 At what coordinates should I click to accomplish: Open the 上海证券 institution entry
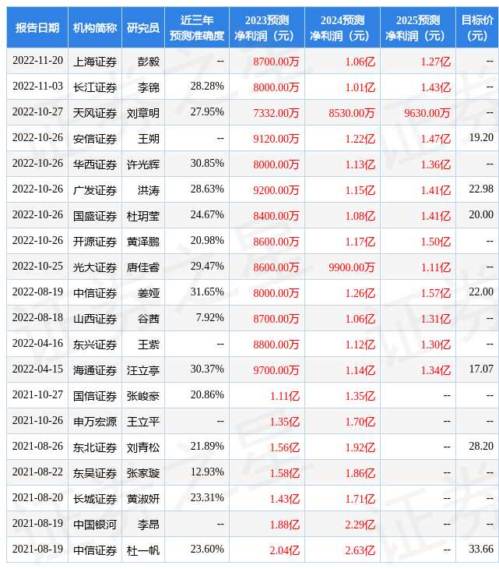point(95,62)
